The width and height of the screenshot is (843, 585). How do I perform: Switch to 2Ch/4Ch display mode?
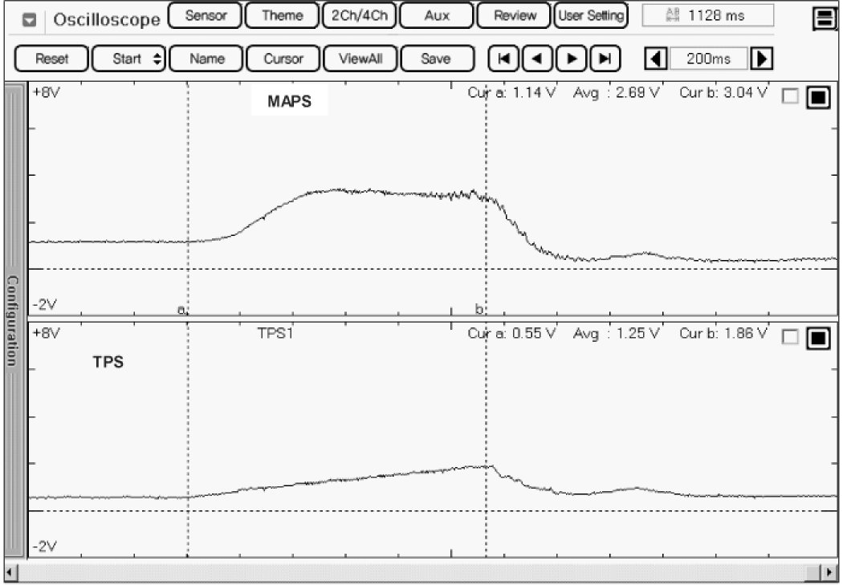pos(359,15)
